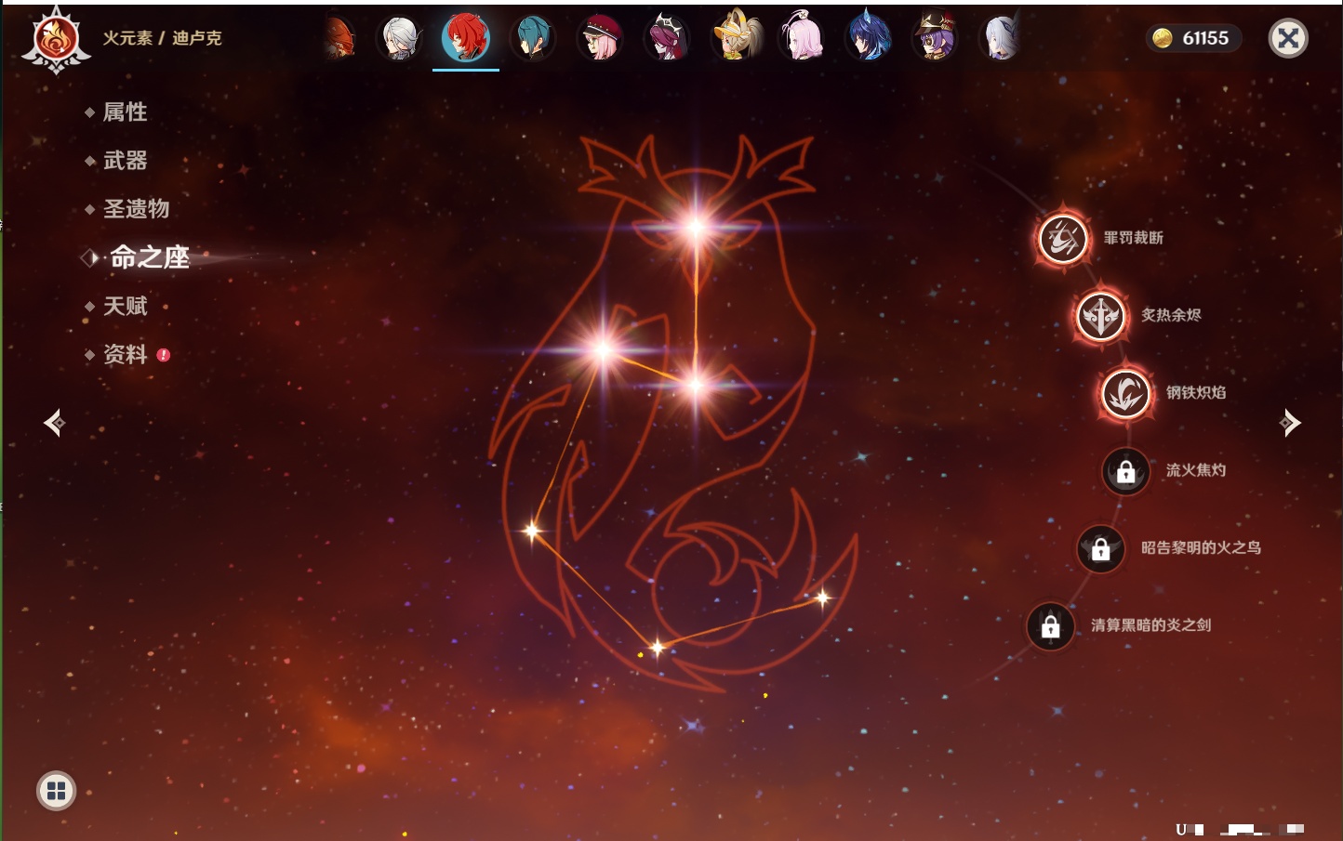Close the character screen
The image size is (1343, 841).
pos(1288,38)
